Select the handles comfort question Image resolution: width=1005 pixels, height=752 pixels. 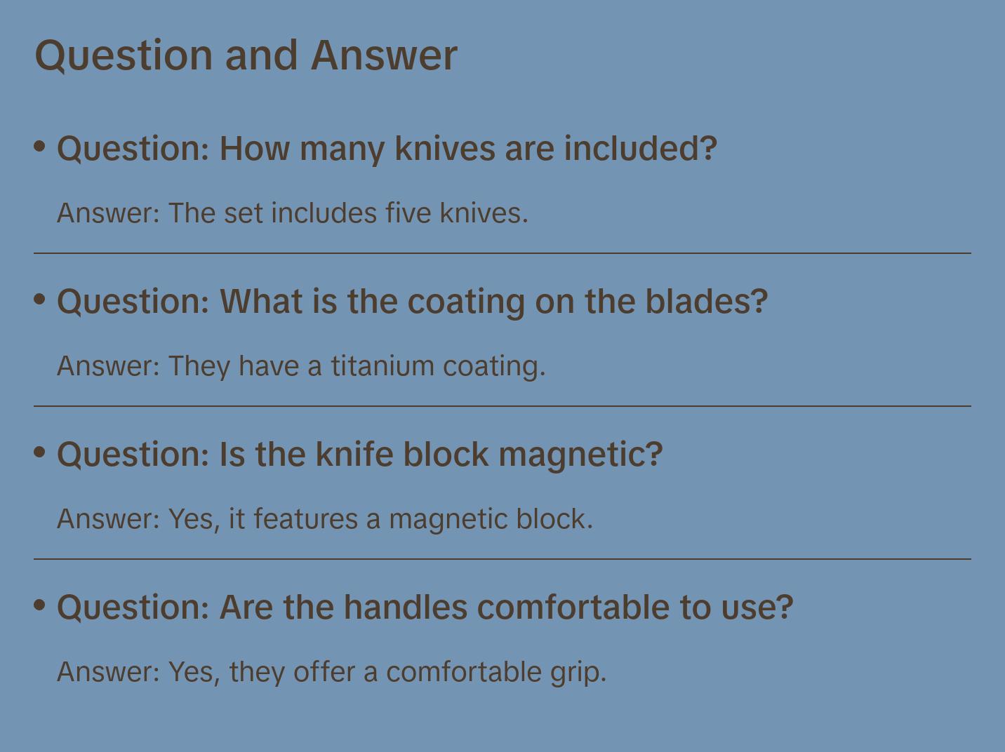tap(425, 607)
